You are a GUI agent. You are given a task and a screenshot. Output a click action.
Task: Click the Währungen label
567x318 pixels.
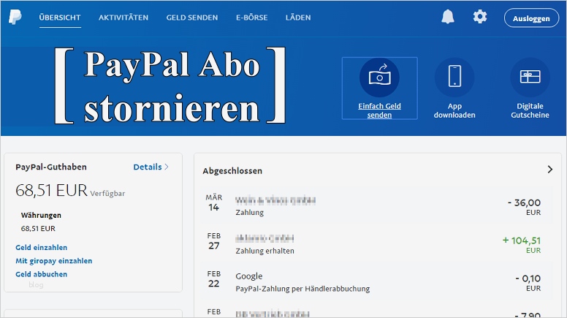click(41, 215)
